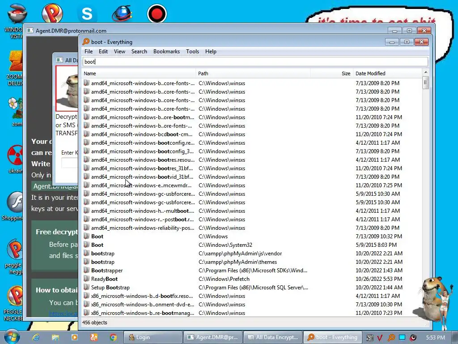Screen dimensions: 458x344
Task: Click the Everything magnifier tray icon
Action: [391, 338]
